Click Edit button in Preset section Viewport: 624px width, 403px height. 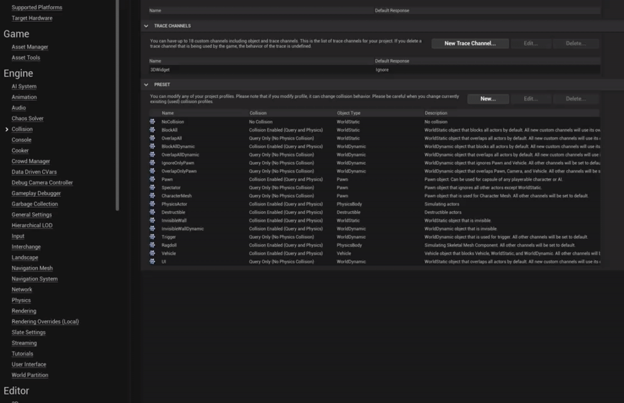coord(530,99)
